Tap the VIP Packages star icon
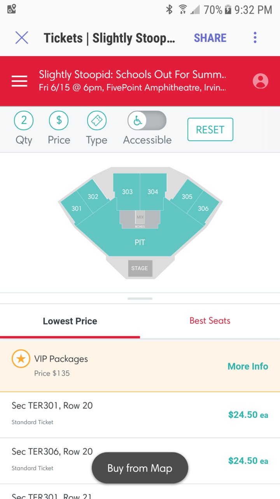Screen dimensions: 280x499 pos(21,359)
